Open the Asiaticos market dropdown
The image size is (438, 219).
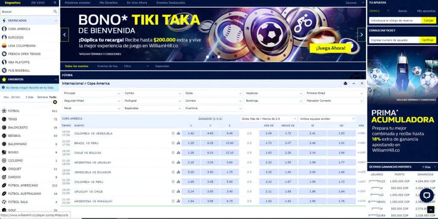click(274, 93)
